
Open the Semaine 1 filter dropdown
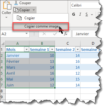click(x=52, y=49)
